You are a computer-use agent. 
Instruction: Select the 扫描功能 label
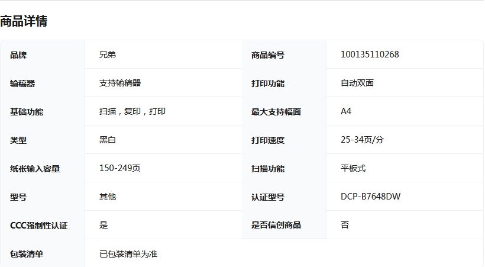tap(268, 169)
